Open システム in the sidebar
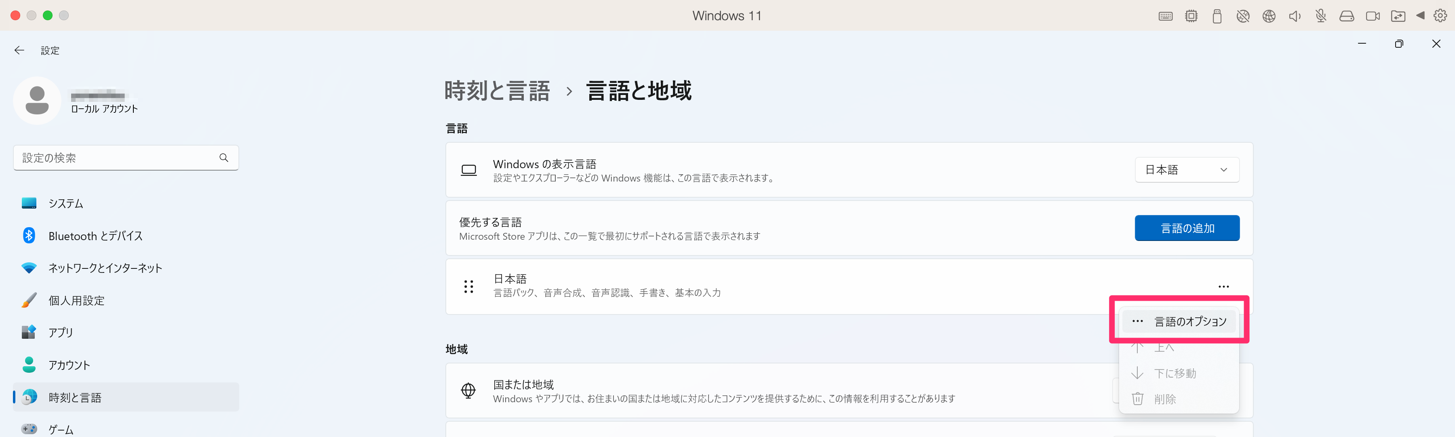 tap(126, 203)
